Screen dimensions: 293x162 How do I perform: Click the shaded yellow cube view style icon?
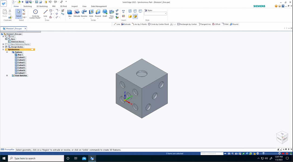130,16
